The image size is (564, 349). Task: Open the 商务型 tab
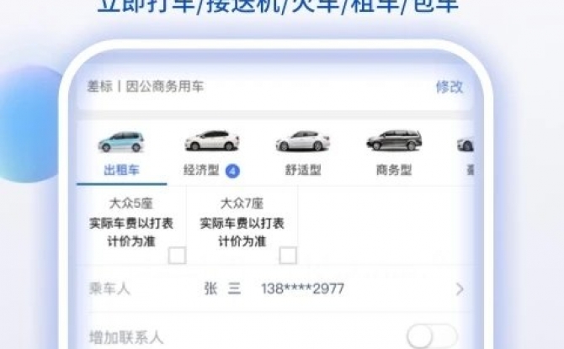coord(394,170)
